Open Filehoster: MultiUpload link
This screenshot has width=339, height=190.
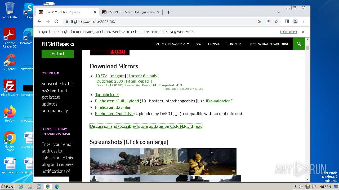click(x=117, y=101)
